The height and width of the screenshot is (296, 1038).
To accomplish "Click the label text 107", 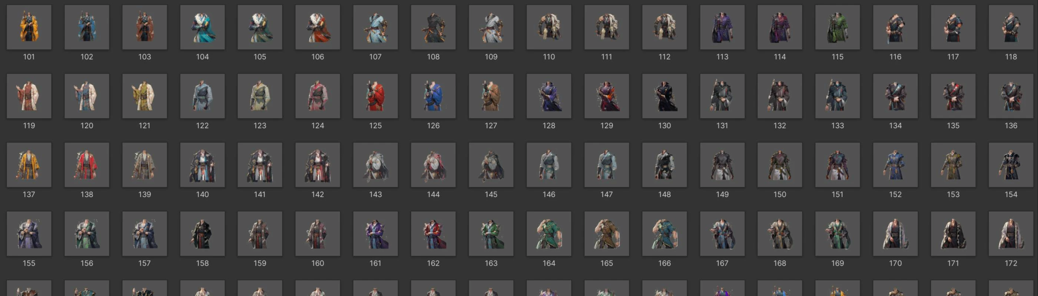I will (x=375, y=57).
